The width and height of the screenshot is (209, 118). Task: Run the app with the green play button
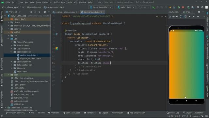153,7
